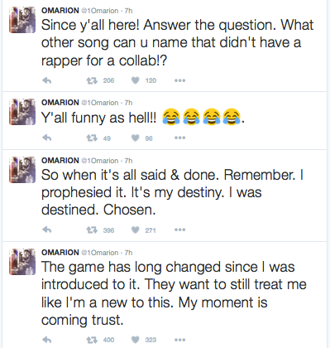The width and height of the screenshot is (330, 348).
Task: Open more options on the 'game has changed' tweet
Action: coord(179,340)
